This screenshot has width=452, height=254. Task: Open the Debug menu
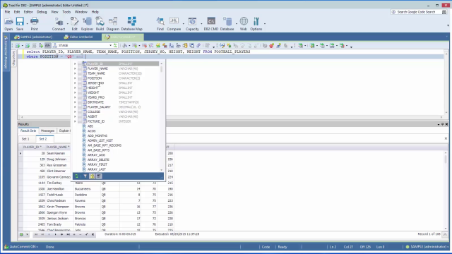(42, 12)
